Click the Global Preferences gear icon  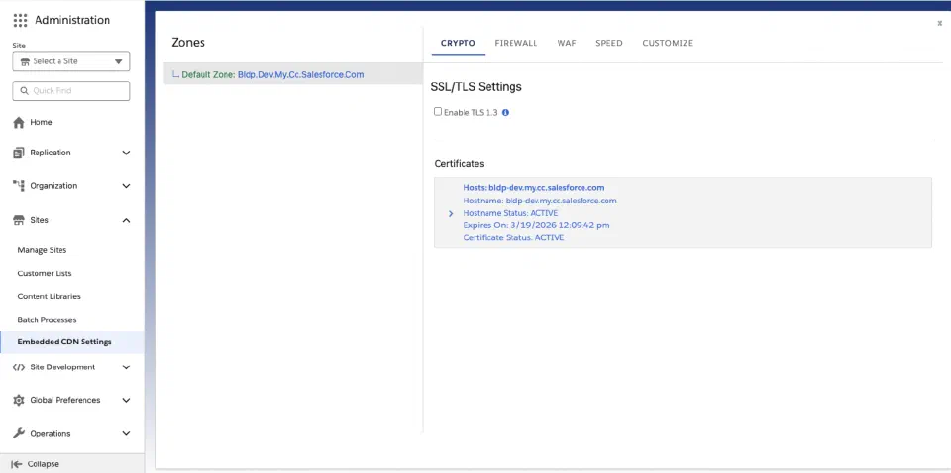click(x=18, y=401)
